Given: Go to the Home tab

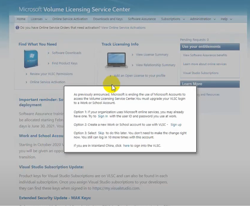Looking at the screenshot, I should [21, 19].
